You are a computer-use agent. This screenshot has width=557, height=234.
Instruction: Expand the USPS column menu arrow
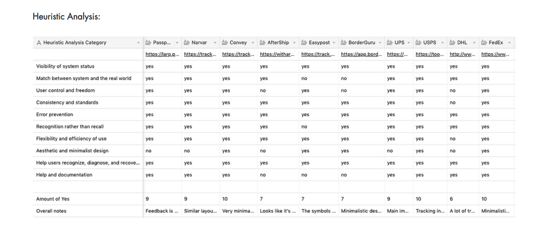pos(442,43)
